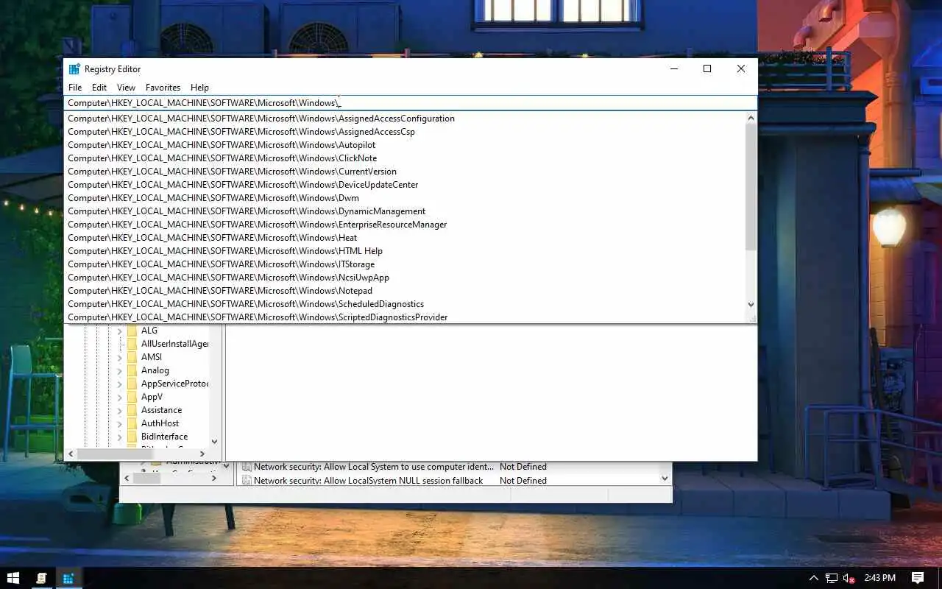Expand the AMSI registry key

click(x=119, y=357)
